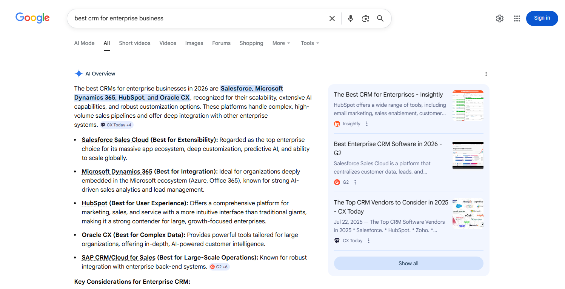
Task: Open the settings gear icon
Action: pyautogui.click(x=500, y=18)
